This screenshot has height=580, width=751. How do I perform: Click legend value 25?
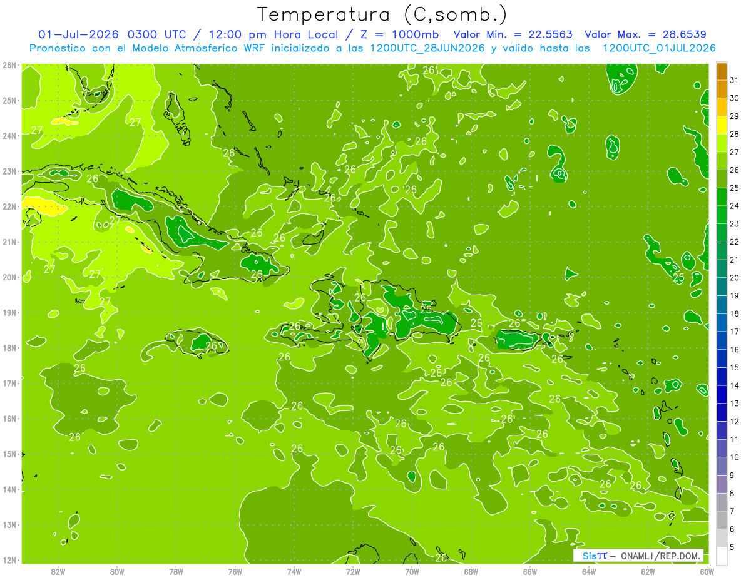[734, 188]
